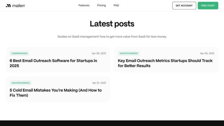The width and height of the screenshot is (224, 126).
Task: Click the mailerr logo icon
Action: [8, 6]
